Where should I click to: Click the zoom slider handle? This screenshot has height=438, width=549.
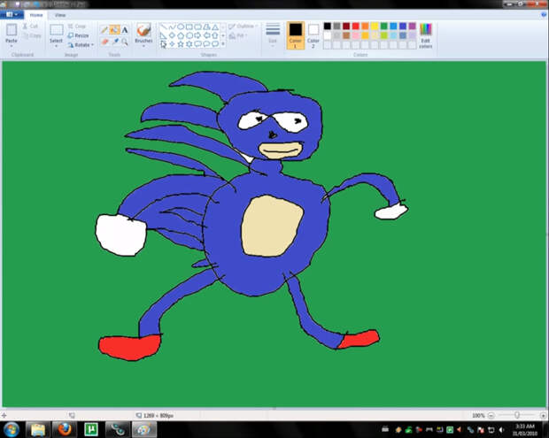pos(517,415)
